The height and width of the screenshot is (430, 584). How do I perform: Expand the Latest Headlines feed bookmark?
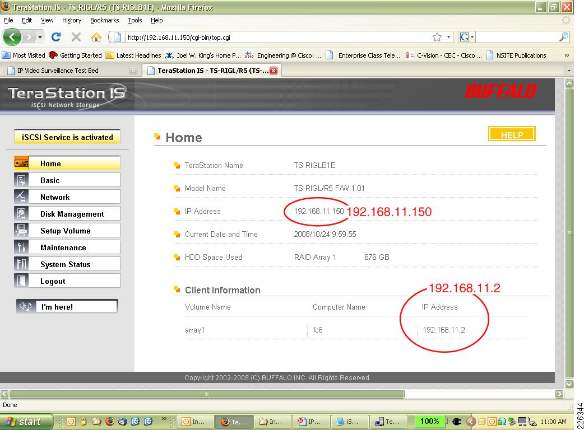pos(133,55)
